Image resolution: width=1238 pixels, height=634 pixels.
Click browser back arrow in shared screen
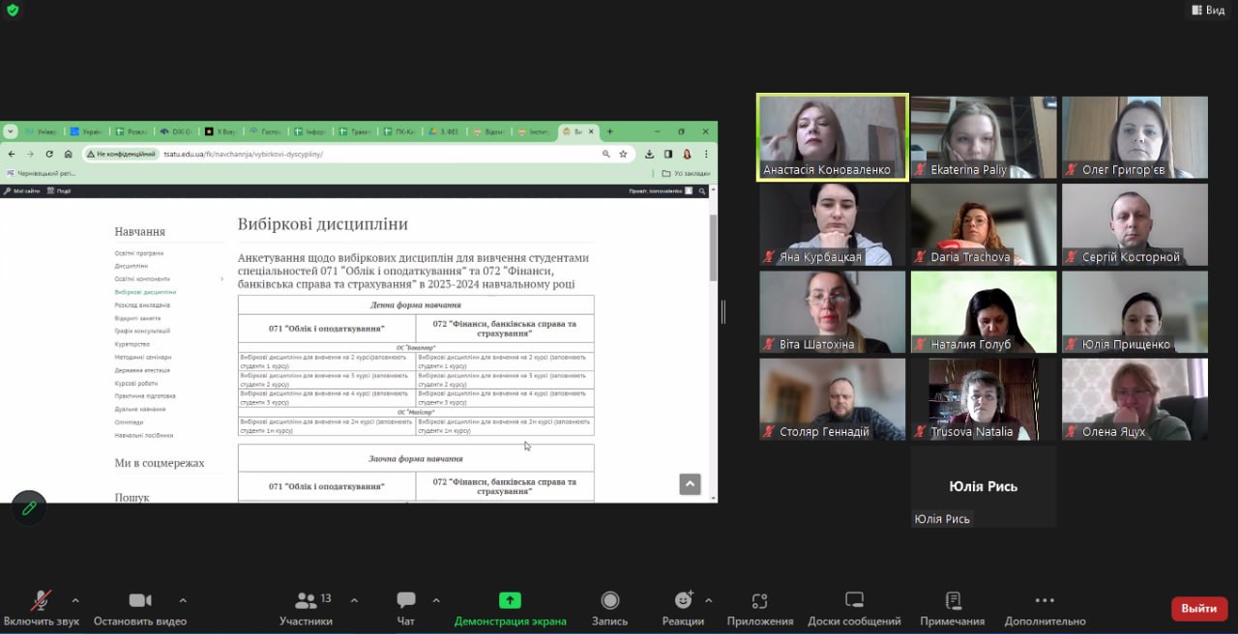[12, 154]
